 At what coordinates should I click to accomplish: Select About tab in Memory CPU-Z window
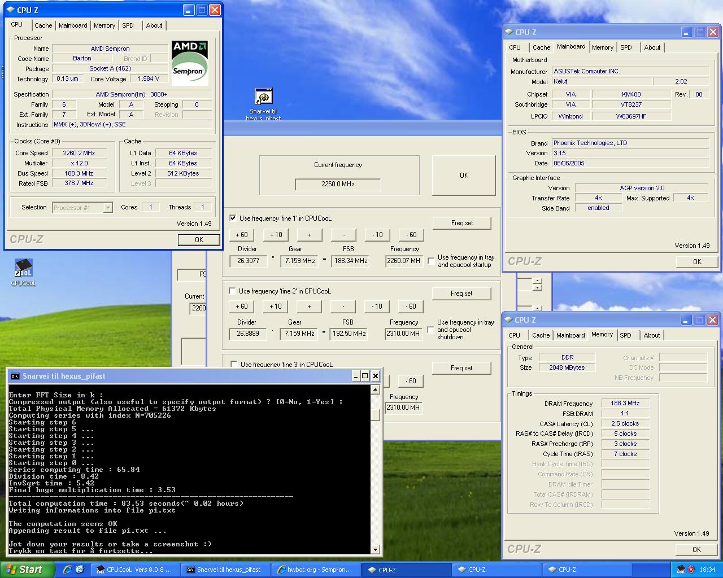point(652,335)
